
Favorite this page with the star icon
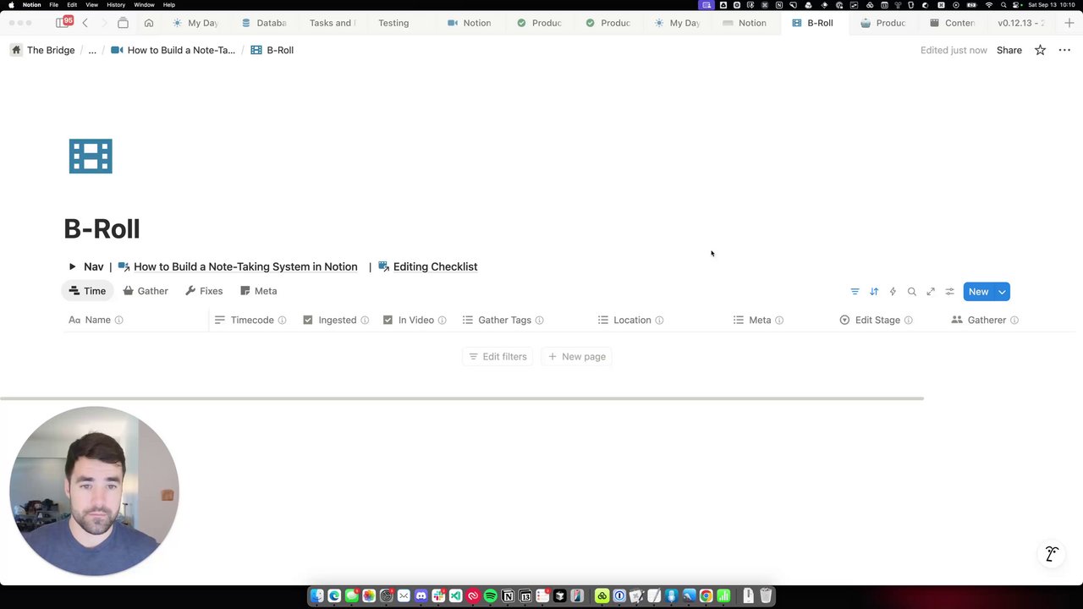(x=1040, y=50)
